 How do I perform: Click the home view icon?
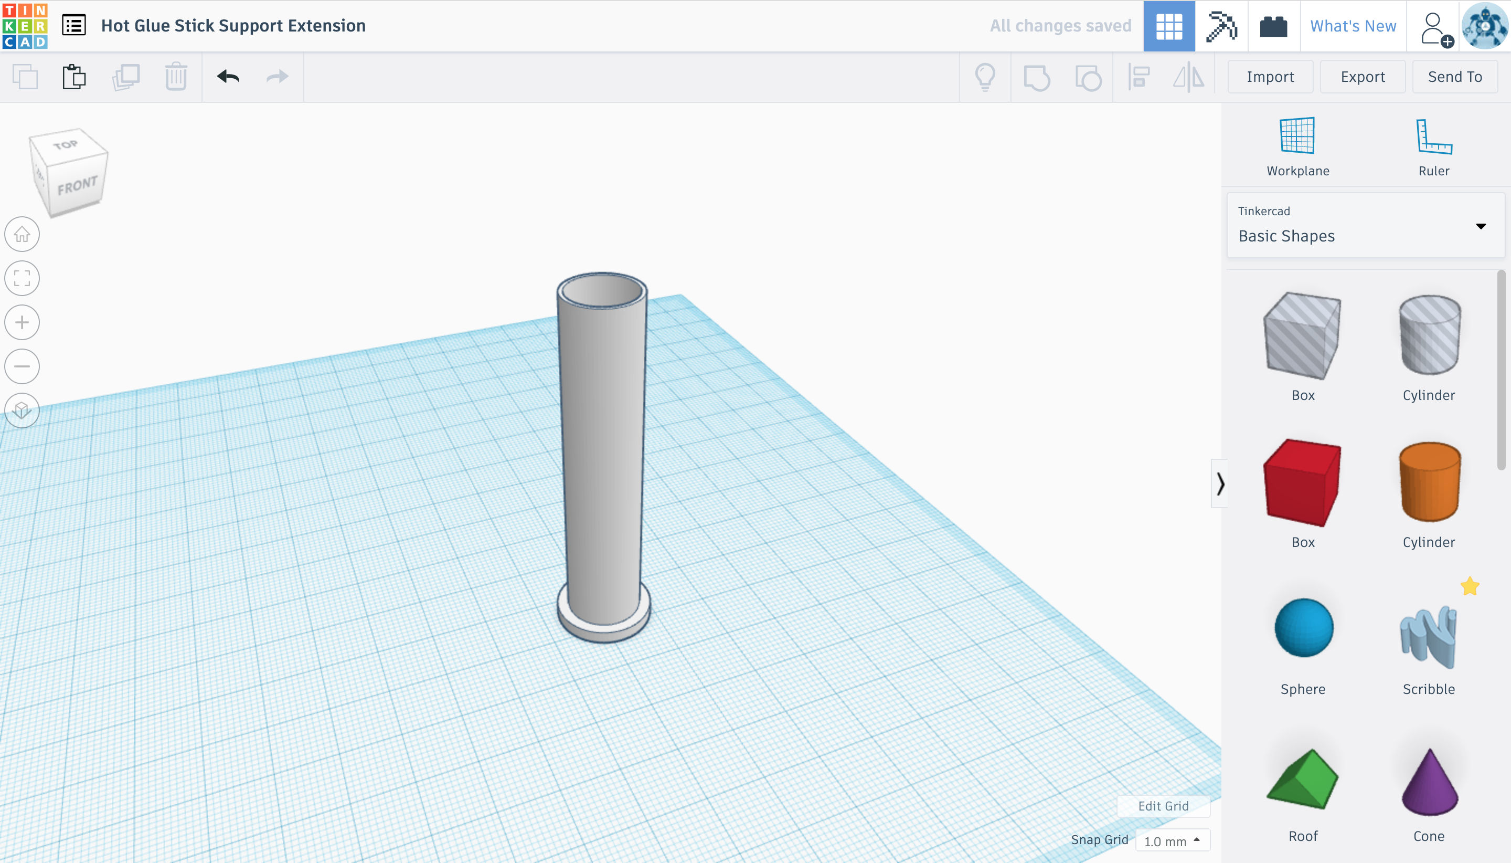(x=22, y=234)
